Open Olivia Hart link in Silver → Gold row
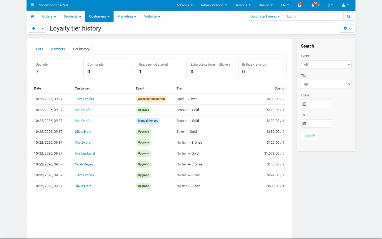The width and height of the screenshot is (382, 239). [x=83, y=132]
